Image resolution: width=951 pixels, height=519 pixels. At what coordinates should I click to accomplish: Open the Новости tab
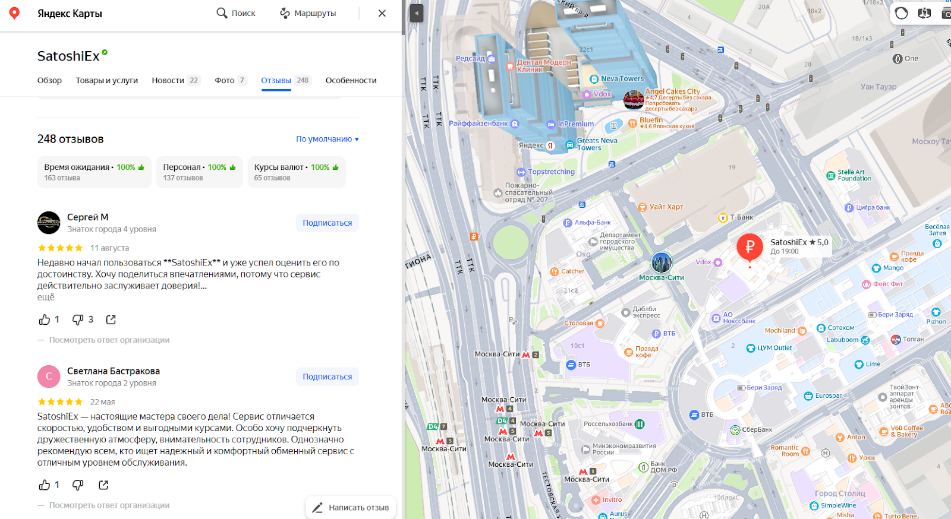click(176, 80)
